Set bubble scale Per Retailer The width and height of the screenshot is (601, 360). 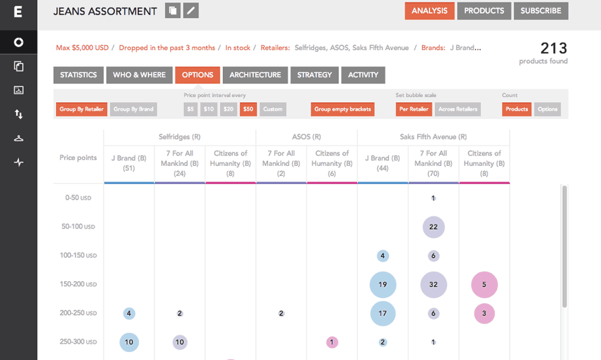pyautogui.click(x=413, y=109)
